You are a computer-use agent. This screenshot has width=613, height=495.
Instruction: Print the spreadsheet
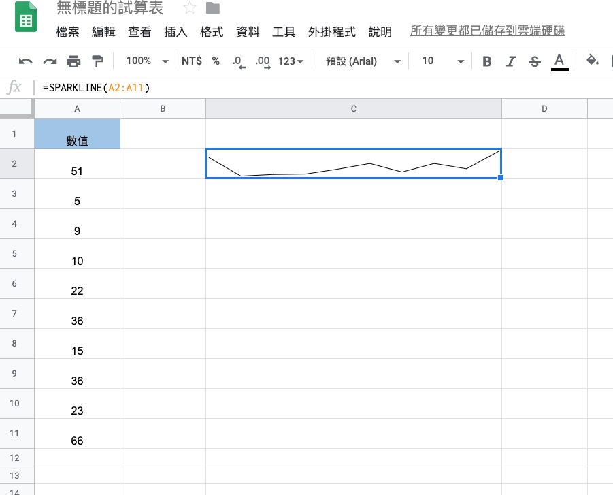coord(73,61)
